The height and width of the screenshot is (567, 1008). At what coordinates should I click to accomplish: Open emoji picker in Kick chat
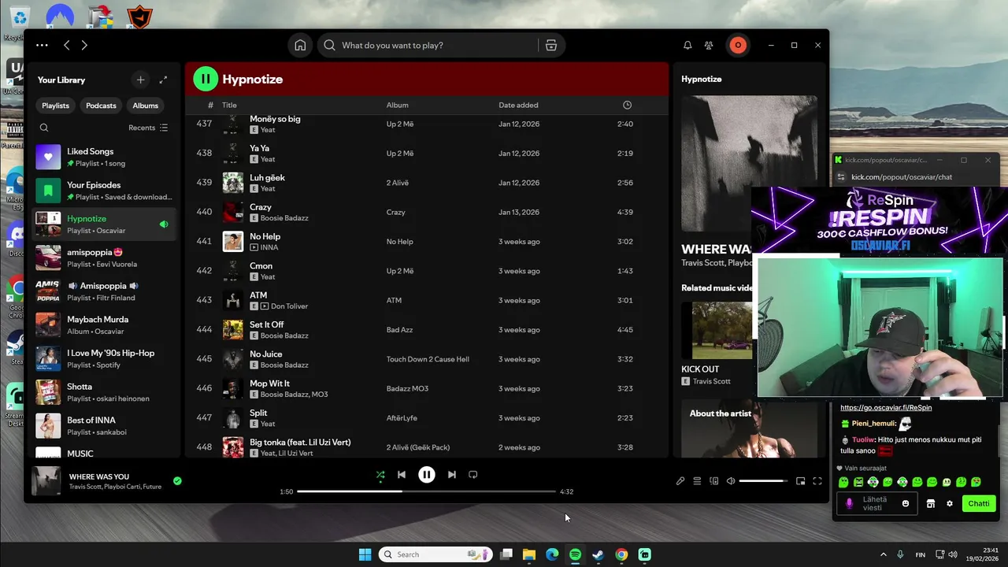(906, 504)
